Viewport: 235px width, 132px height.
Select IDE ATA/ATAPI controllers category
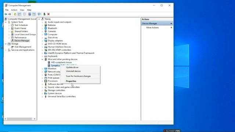click(x=59, y=50)
